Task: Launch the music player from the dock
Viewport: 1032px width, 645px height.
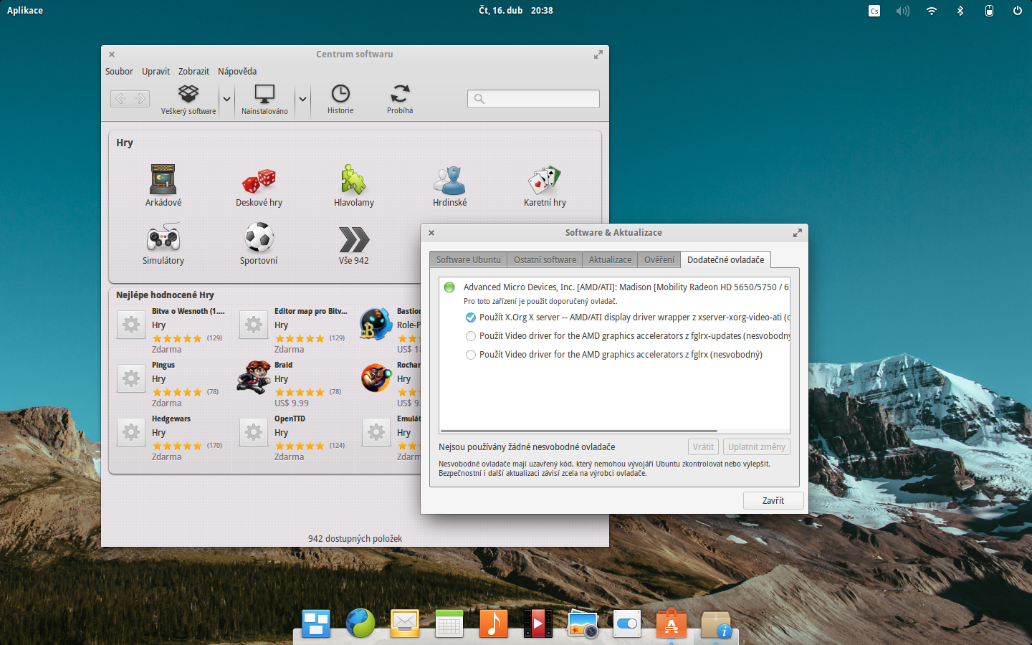Action: 493,623
